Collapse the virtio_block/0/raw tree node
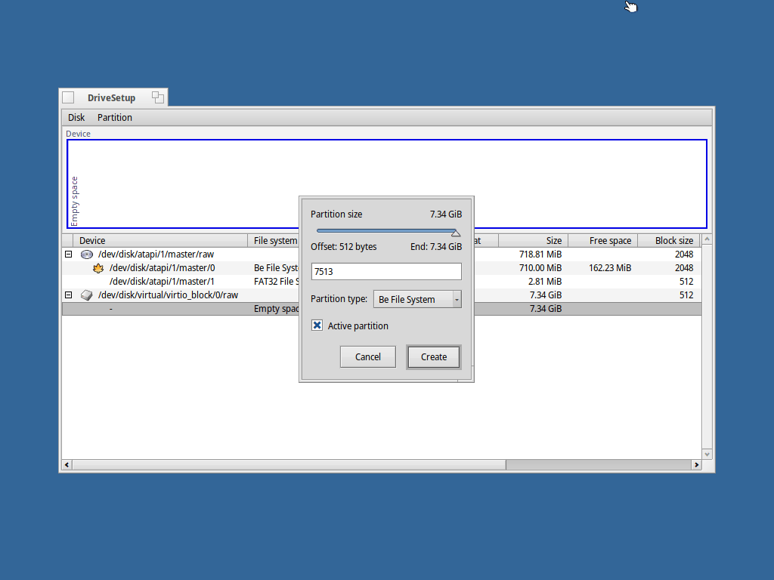This screenshot has width=774, height=580. pyautogui.click(x=69, y=295)
